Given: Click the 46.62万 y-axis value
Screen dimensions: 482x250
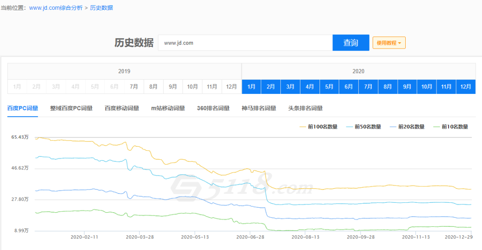Looking at the screenshot, I should (x=20, y=168).
